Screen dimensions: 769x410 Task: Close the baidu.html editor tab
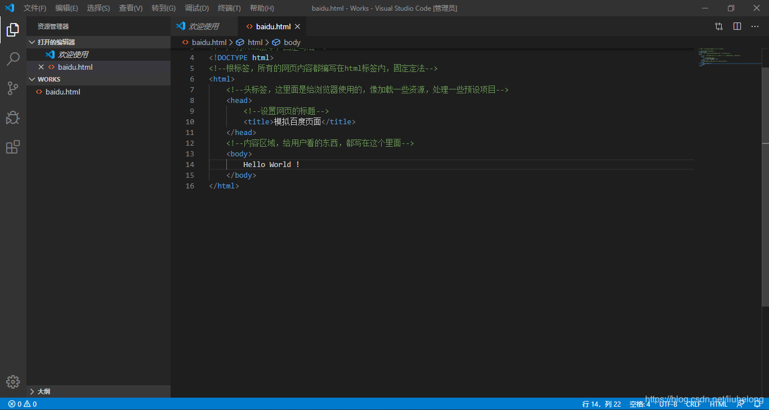pos(297,26)
